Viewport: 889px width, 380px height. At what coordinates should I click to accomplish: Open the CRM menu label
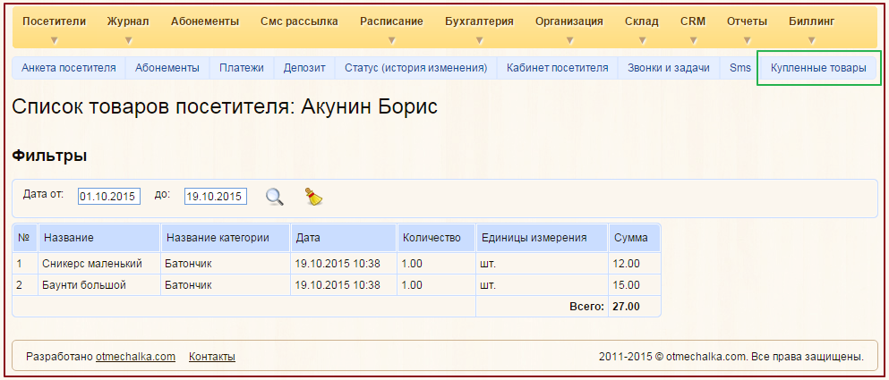click(693, 21)
